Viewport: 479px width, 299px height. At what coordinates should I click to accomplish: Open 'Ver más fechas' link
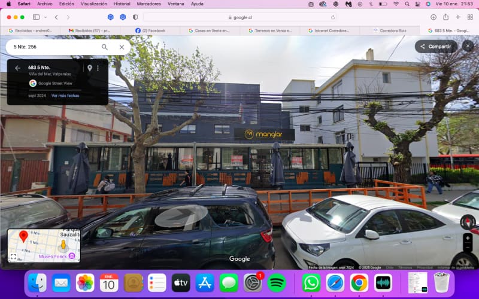tap(65, 96)
